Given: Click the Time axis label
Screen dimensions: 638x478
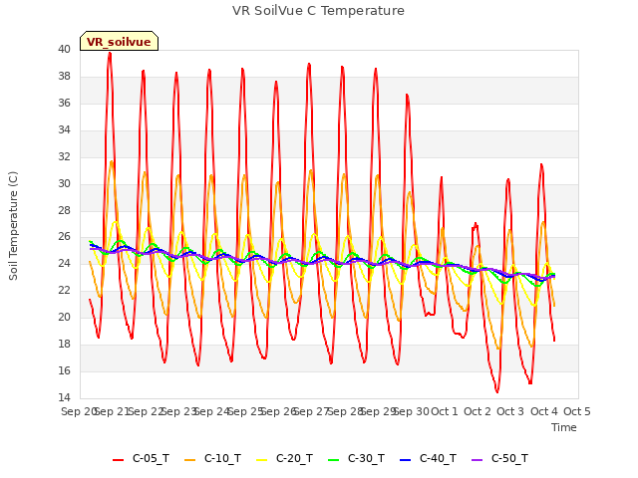Looking at the screenshot, I should pyautogui.click(x=564, y=427).
